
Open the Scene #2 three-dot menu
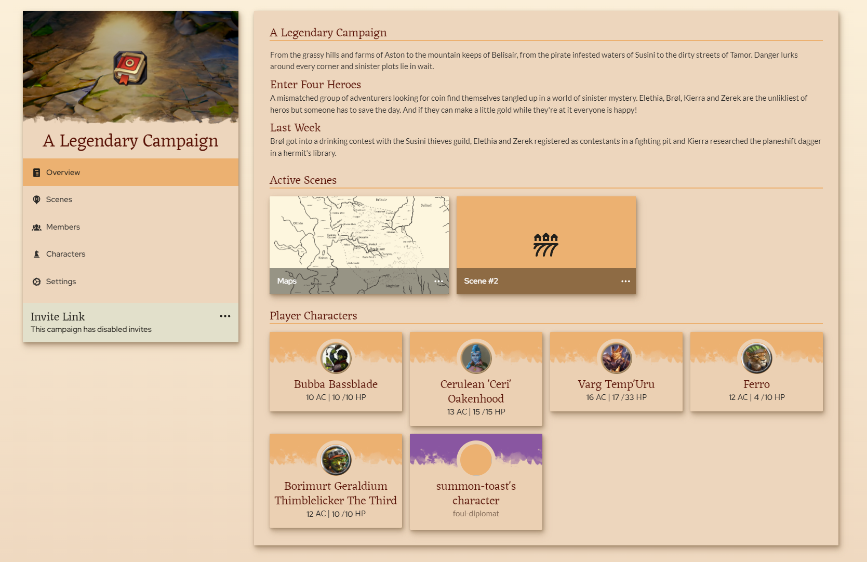coord(625,281)
